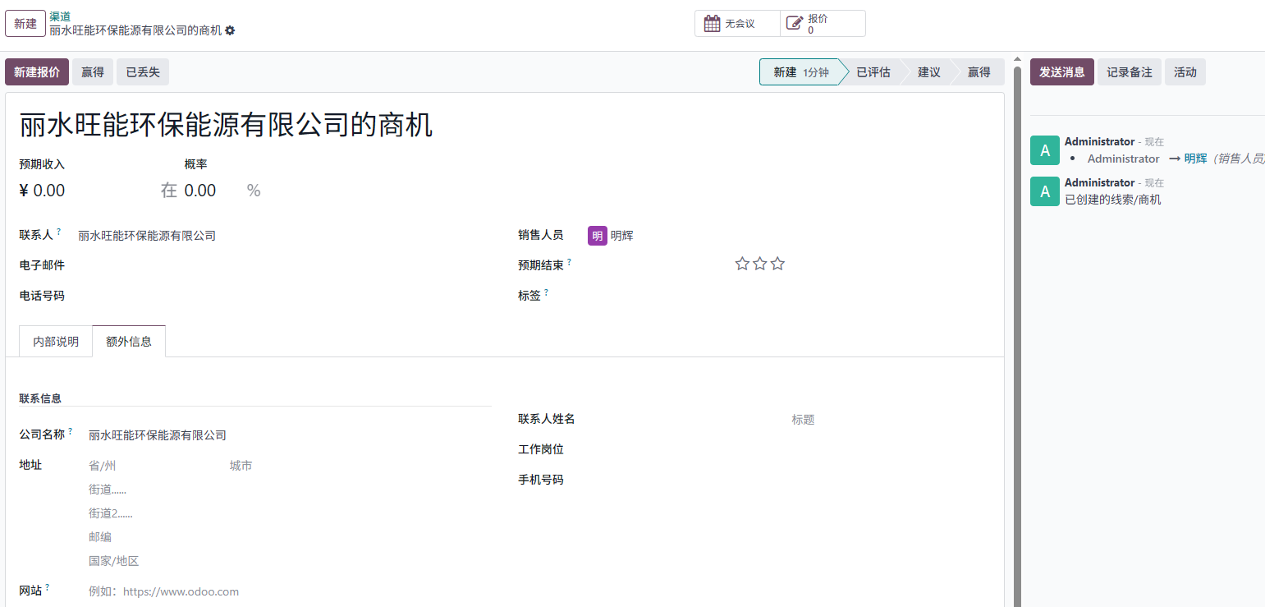Open the 省/州 state dropdown
Screen dimensions: 1265x607
pyautogui.click(x=152, y=466)
